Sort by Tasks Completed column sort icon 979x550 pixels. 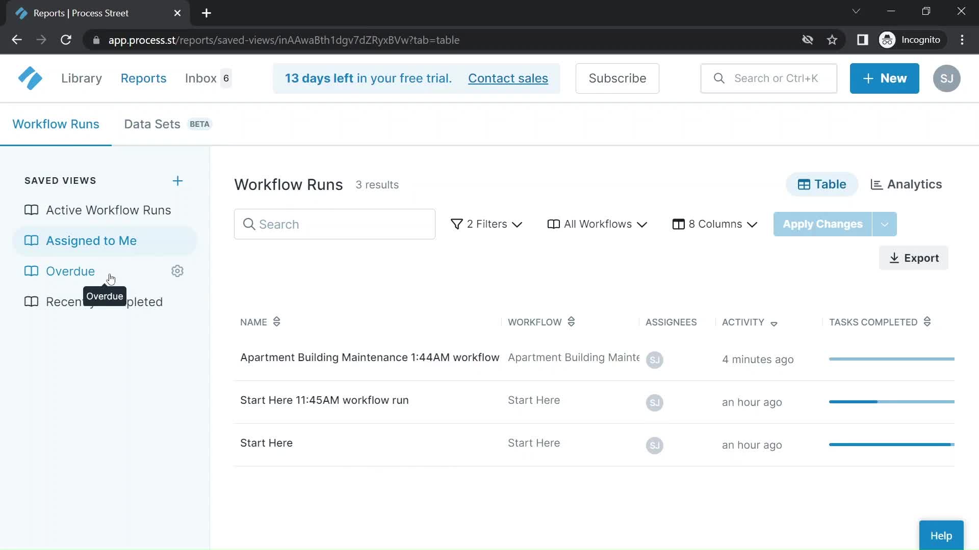(928, 322)
